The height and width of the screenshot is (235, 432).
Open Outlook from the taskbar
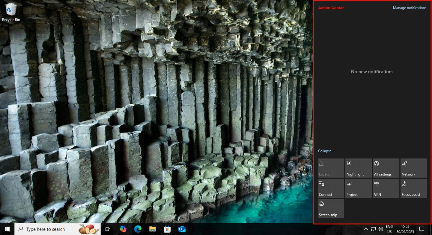coord(182,229)
